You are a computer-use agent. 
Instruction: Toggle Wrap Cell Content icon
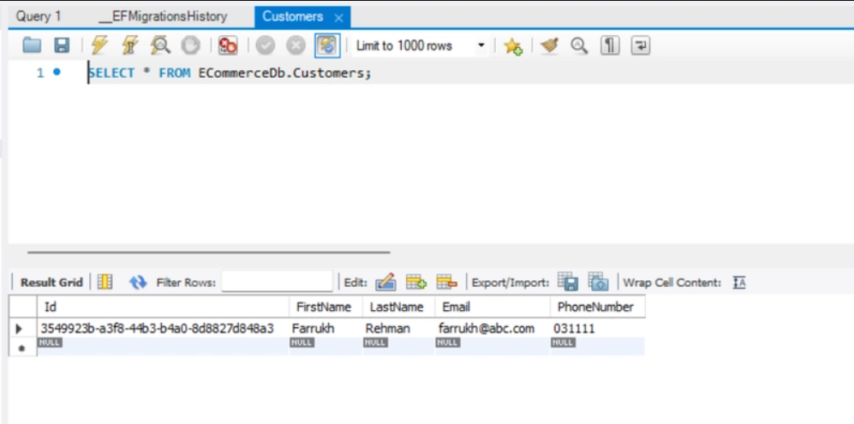[738, 283]
